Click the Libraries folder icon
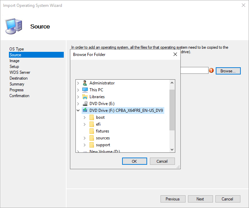Screen dimensions: 249x208 (85, 97)
